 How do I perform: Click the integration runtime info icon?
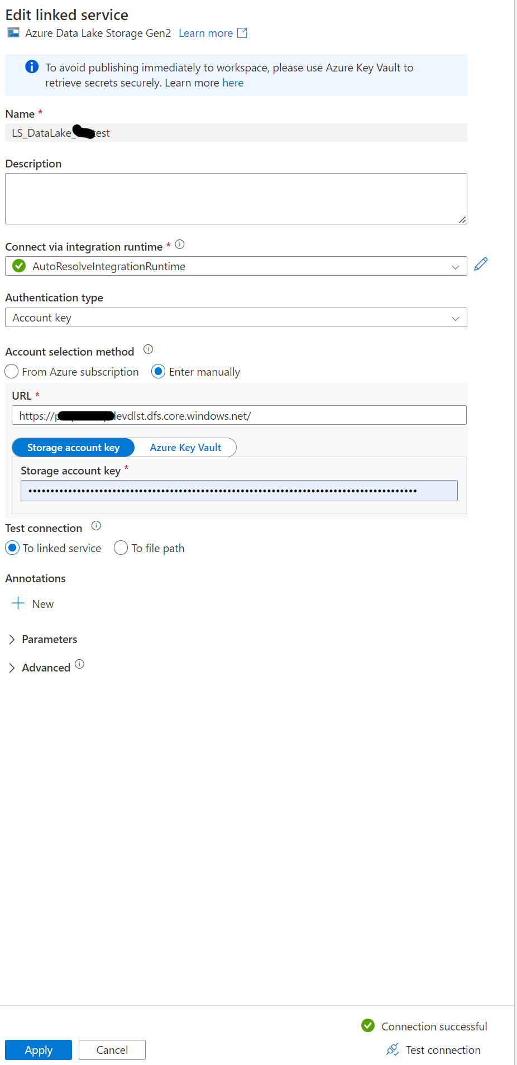(180, 244)
